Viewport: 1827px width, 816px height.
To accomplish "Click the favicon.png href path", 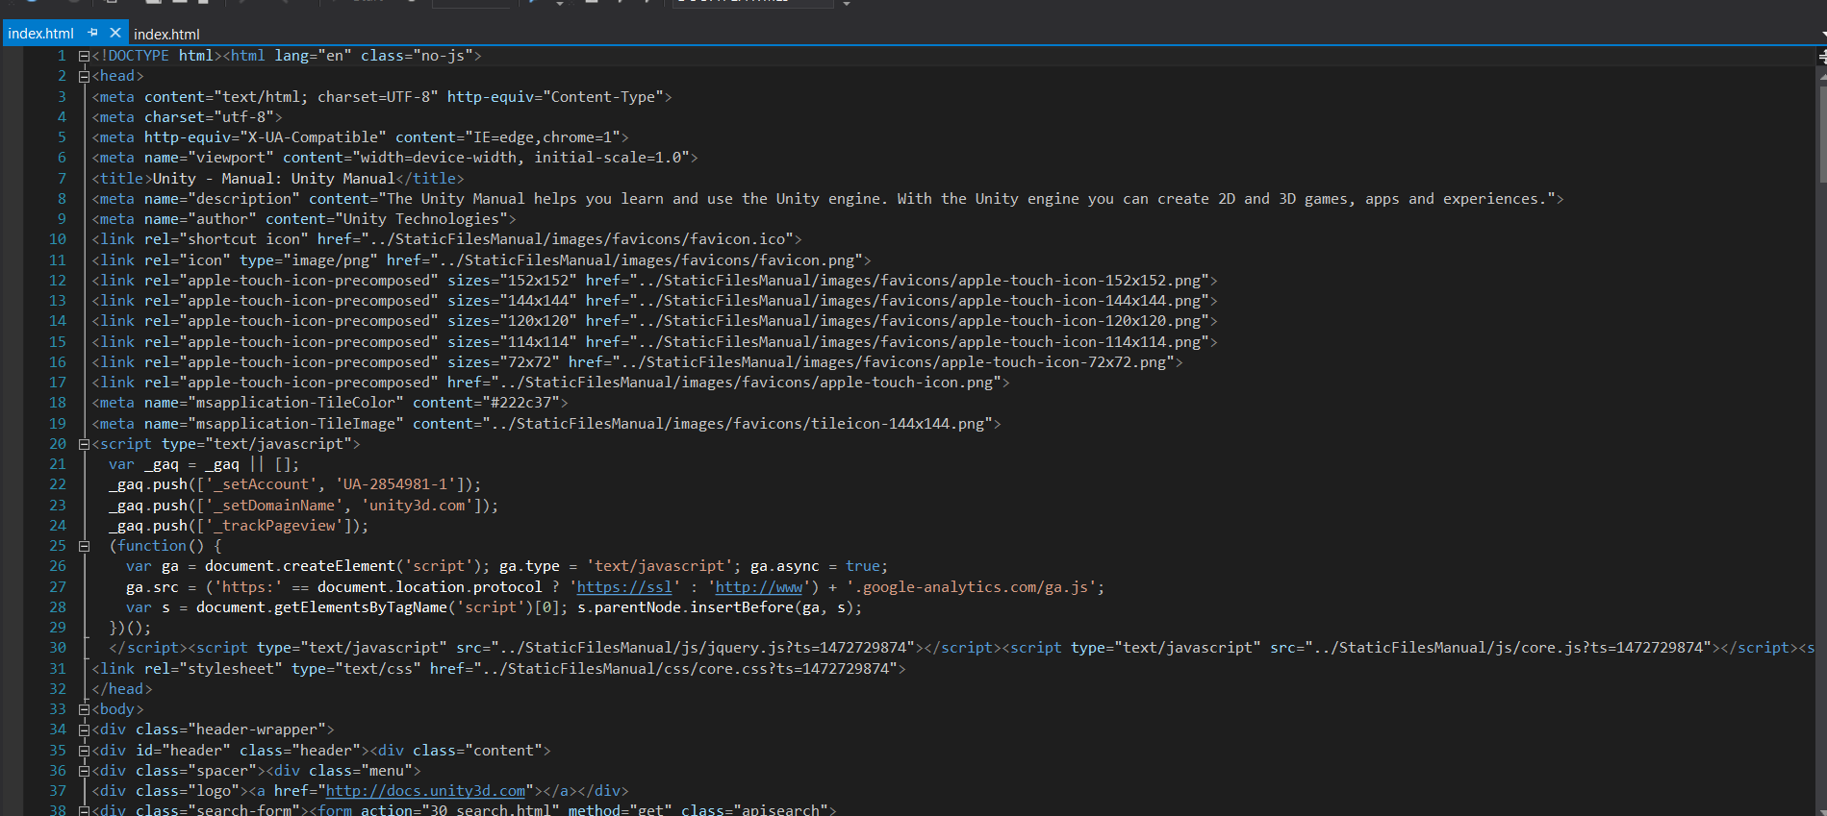I will coord(647,260).
